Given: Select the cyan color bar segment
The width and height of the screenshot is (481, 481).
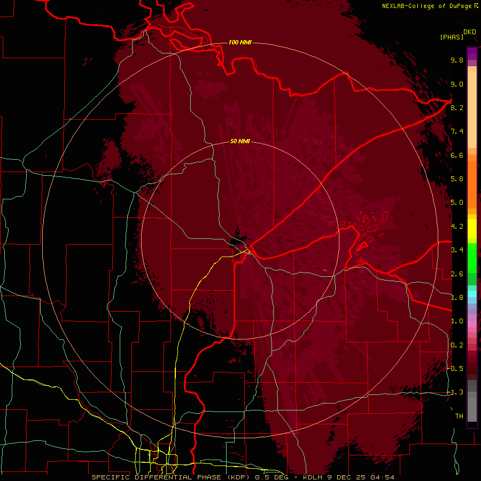Looking at the screenshot, I should pyautogui.click(x=472, y=294).
